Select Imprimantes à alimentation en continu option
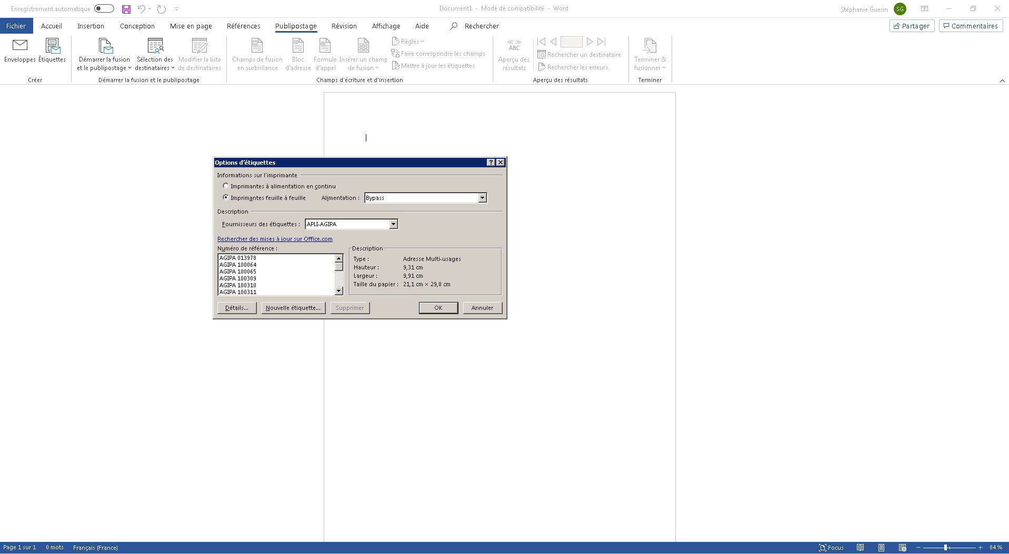The height and width of the screenshot is (554, 1009). coord(226,186)
